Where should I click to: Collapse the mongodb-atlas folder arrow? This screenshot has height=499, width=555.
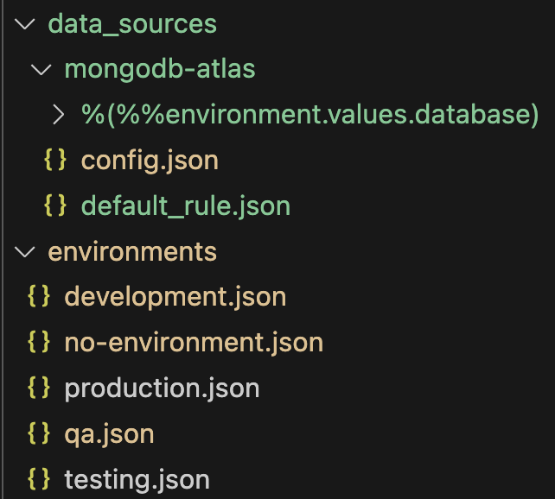[41, 69]
